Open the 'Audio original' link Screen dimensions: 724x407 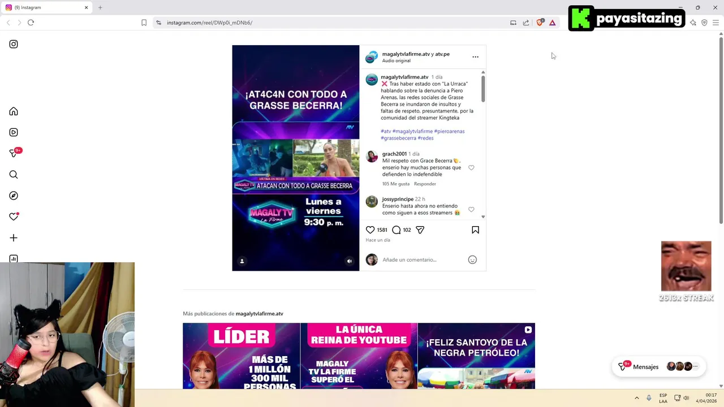click(x=397, y=61)
